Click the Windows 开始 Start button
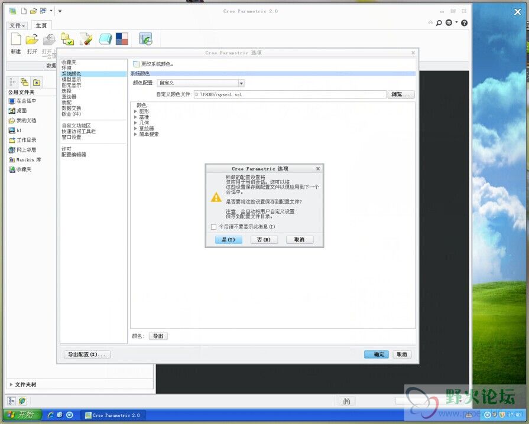 pyautogui.click(x=22, y=415)
